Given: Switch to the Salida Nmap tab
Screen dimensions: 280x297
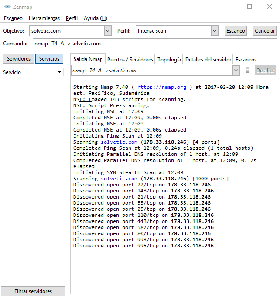Looking at the screenshot, I should (x=88, y=59).
